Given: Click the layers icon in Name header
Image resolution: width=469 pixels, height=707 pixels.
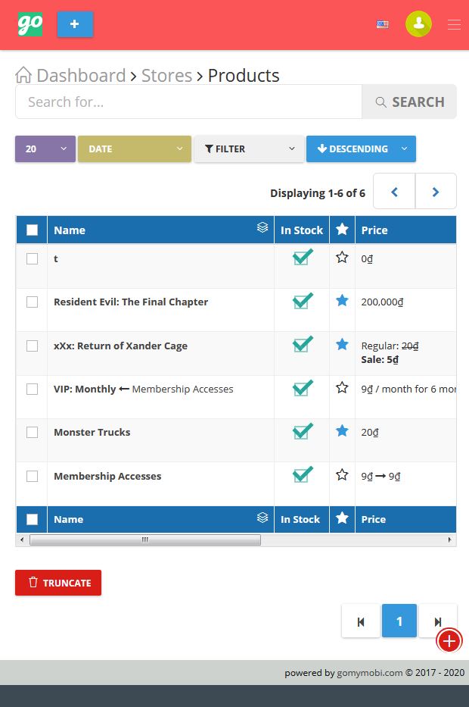Looking at the screenshot, I should click(x=262, y=227).
